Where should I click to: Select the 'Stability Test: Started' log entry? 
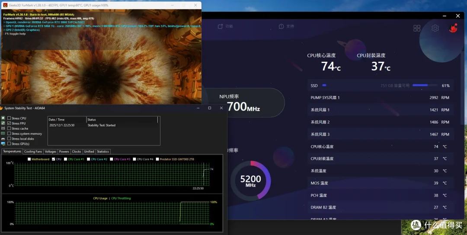(102, 125)
